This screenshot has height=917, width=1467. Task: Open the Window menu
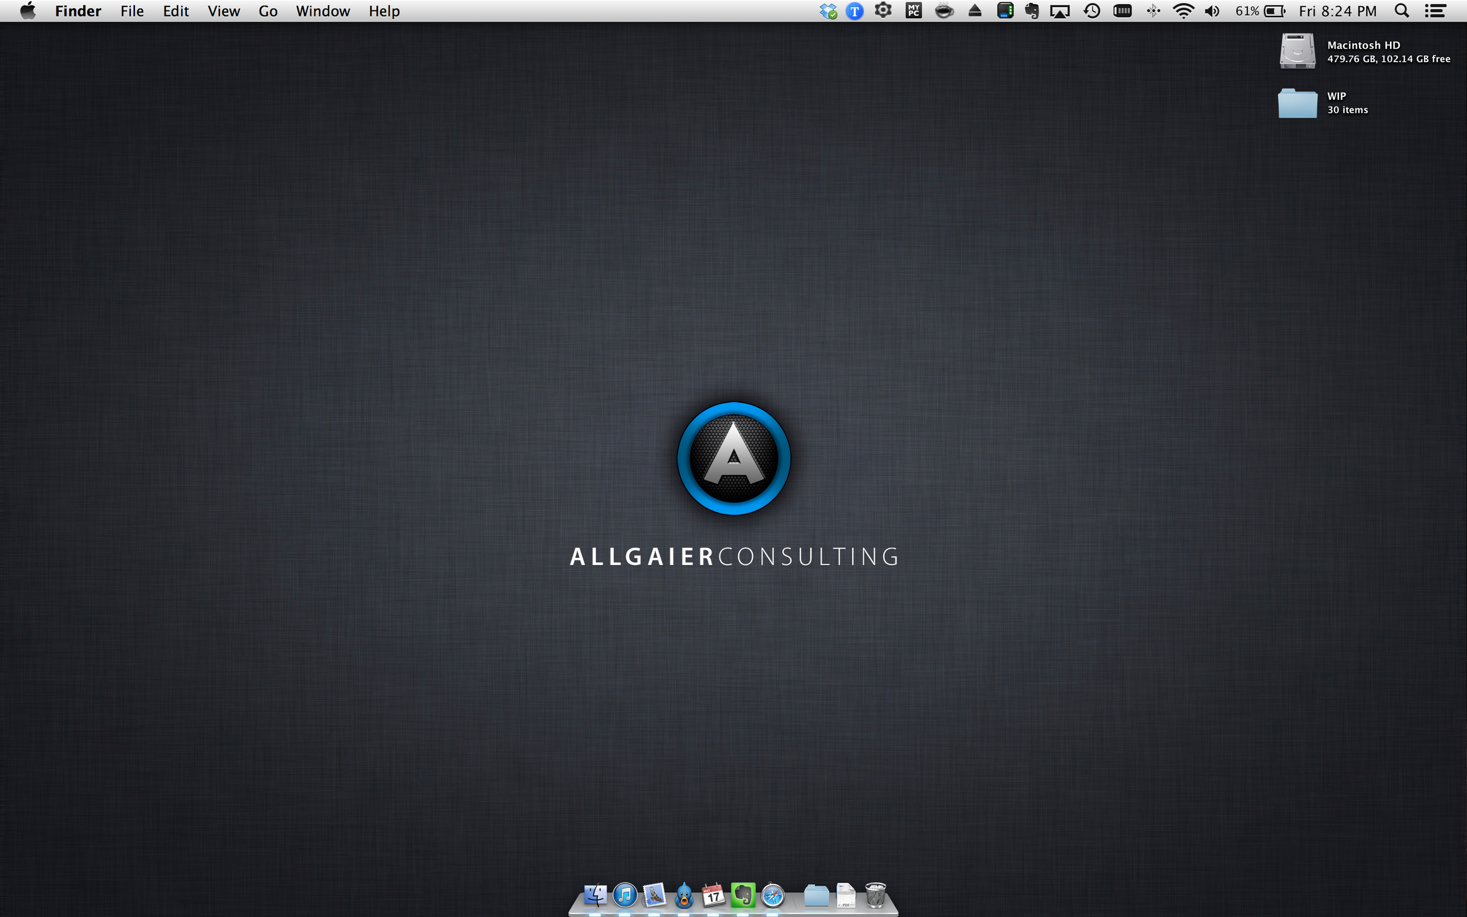[323, 11]
